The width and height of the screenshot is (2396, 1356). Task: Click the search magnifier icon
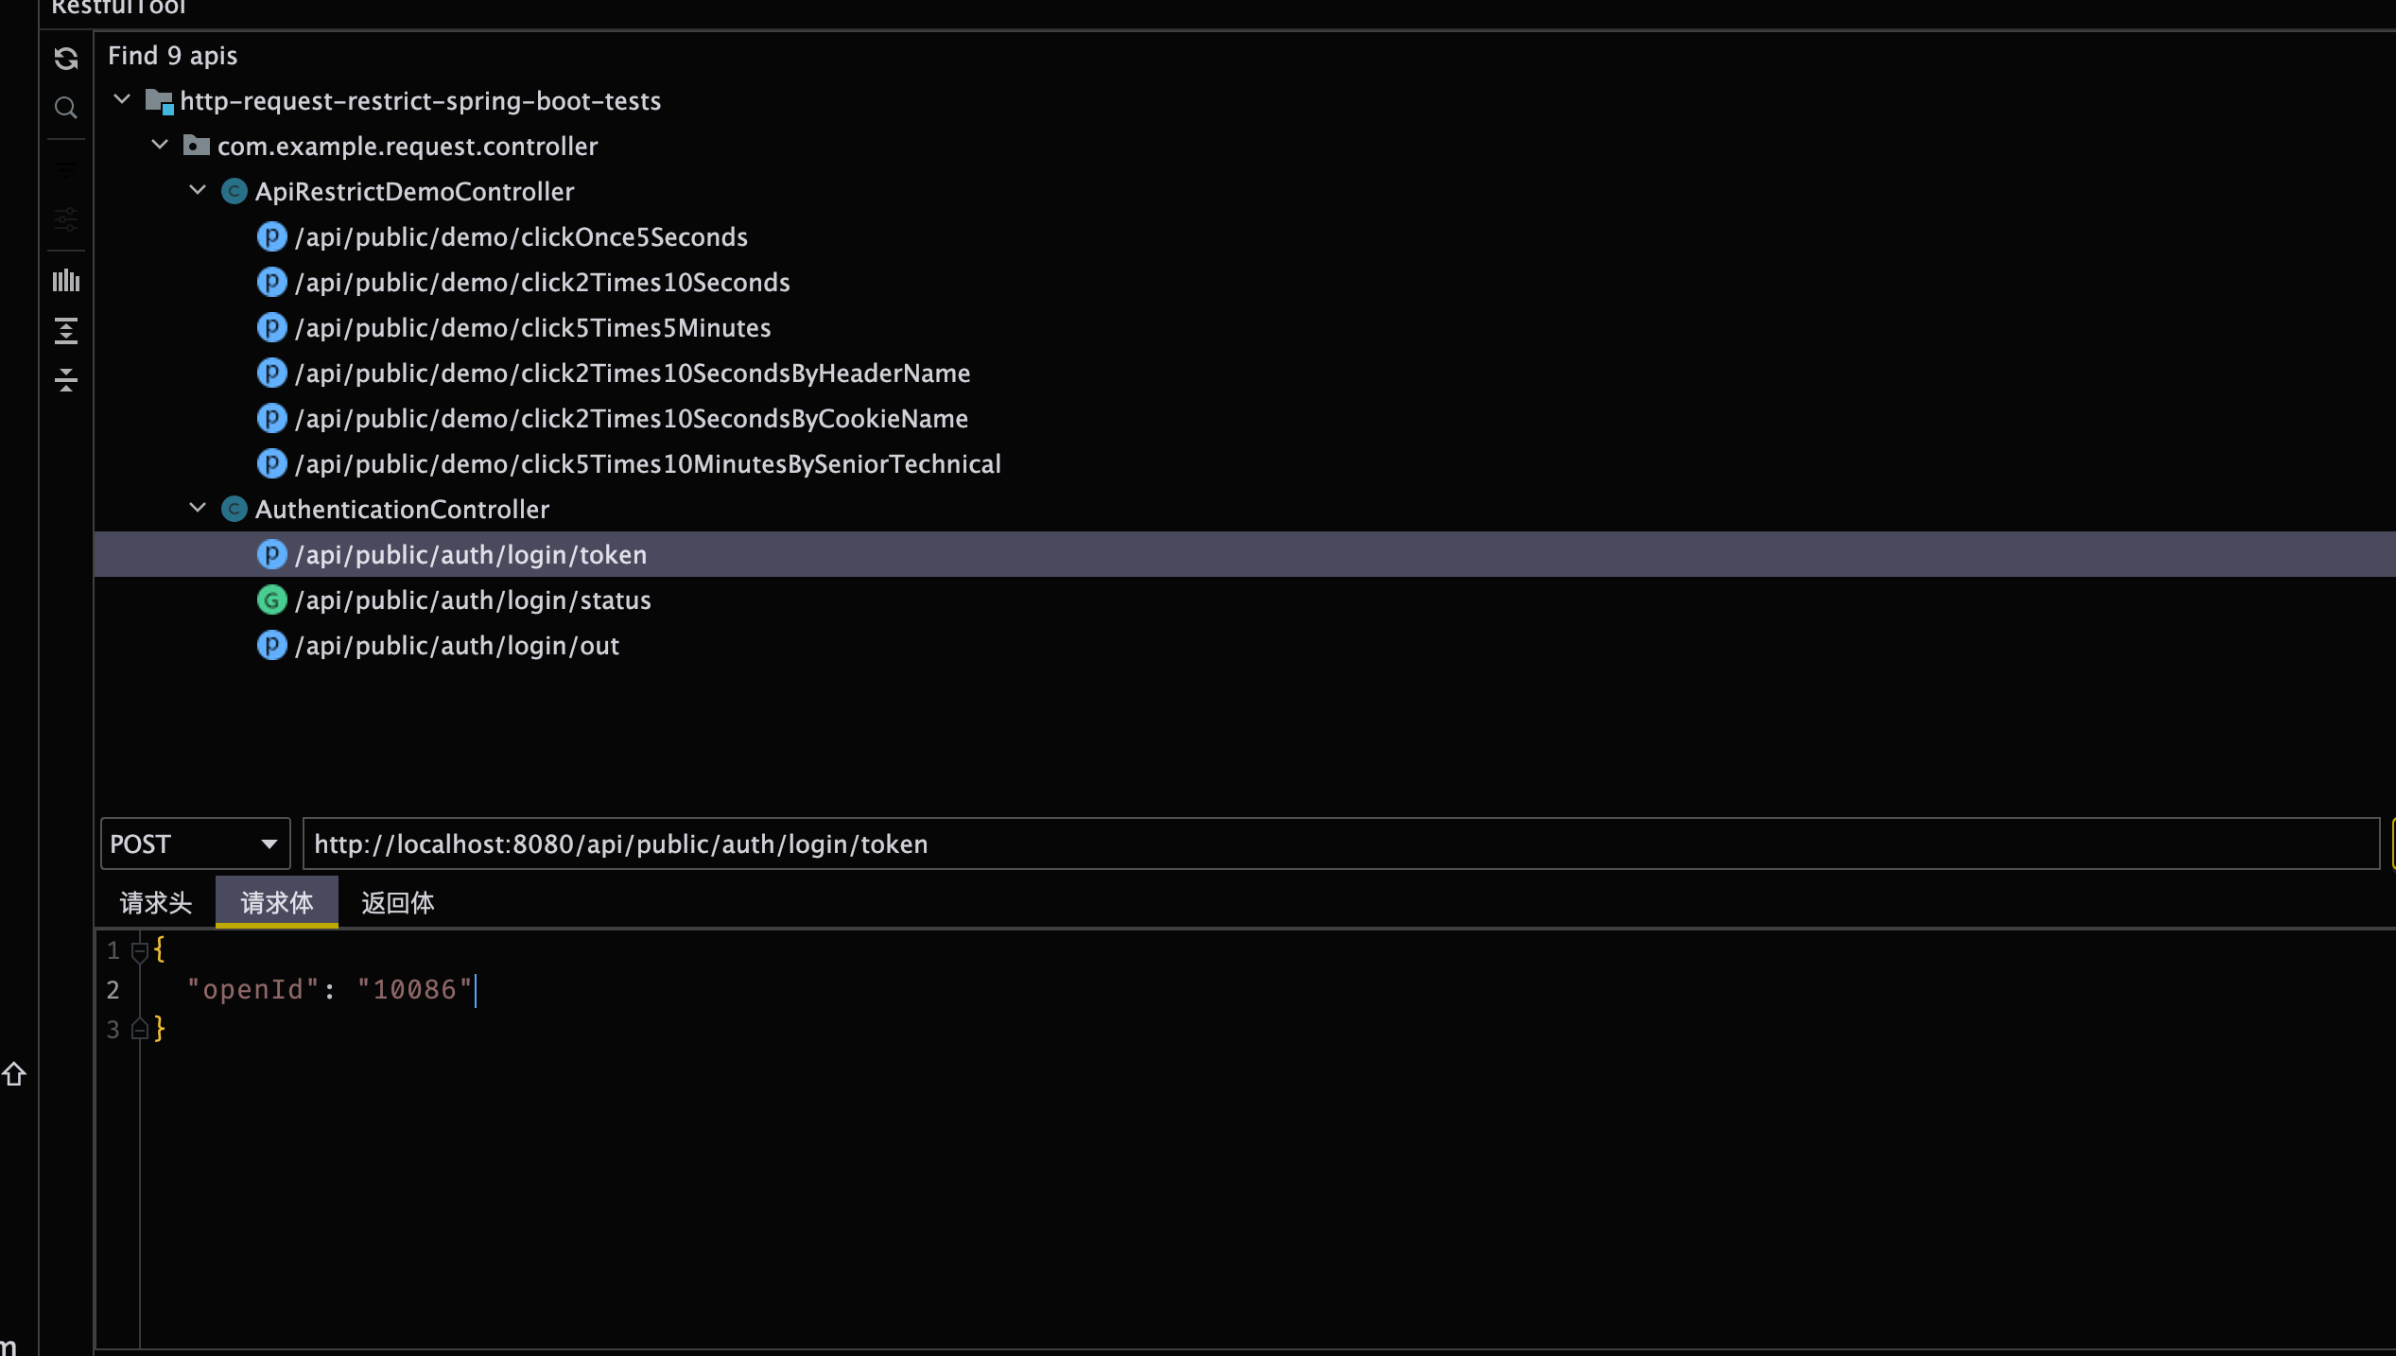[x=65, y=108]
